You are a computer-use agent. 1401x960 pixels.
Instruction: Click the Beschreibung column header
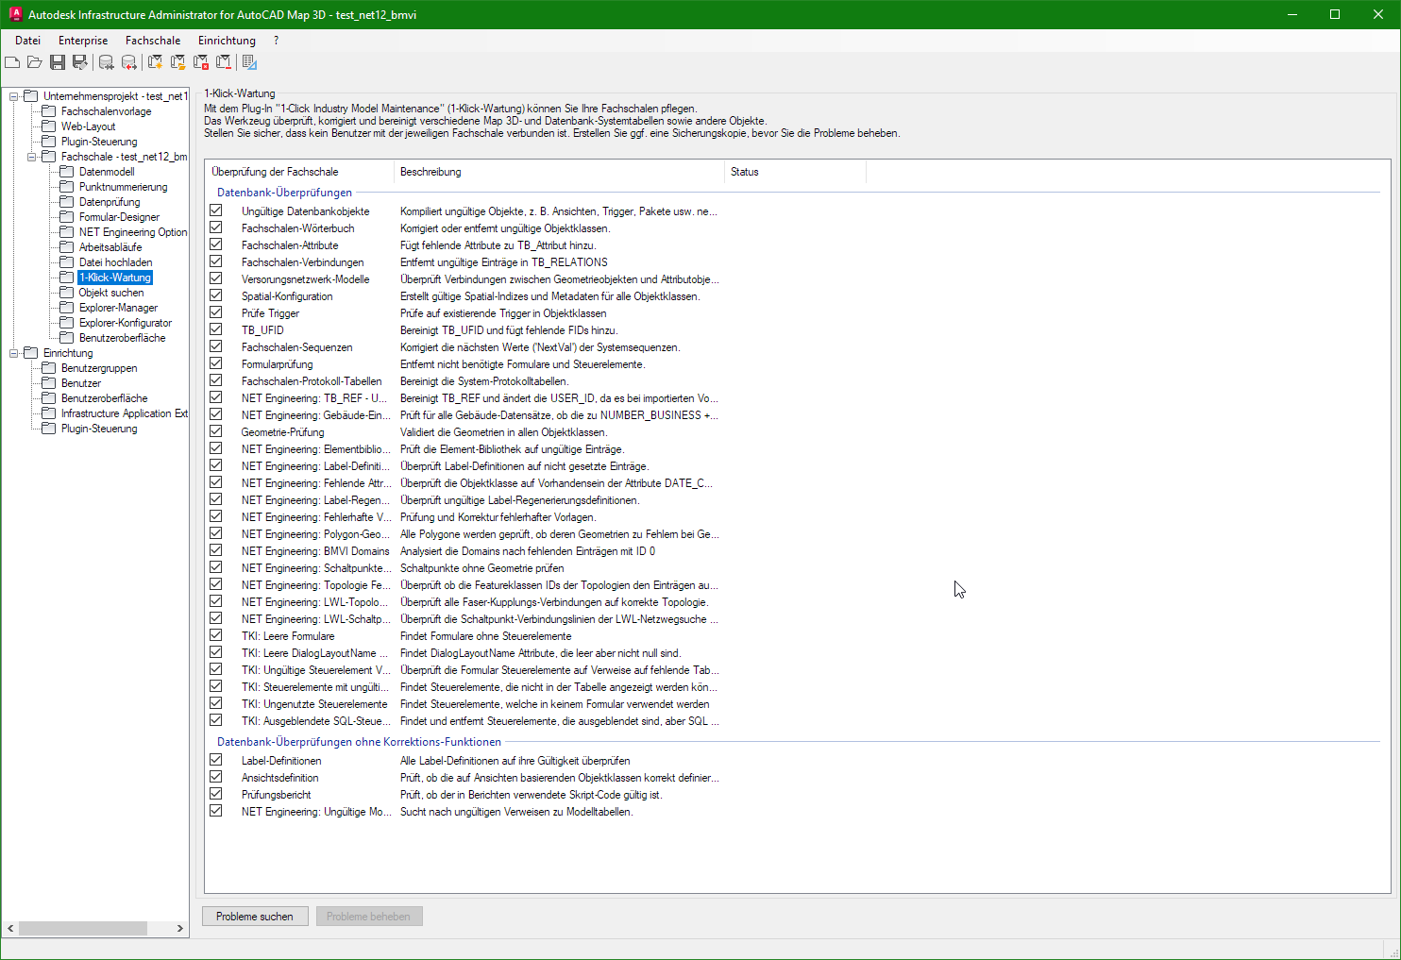pos(559,172)
